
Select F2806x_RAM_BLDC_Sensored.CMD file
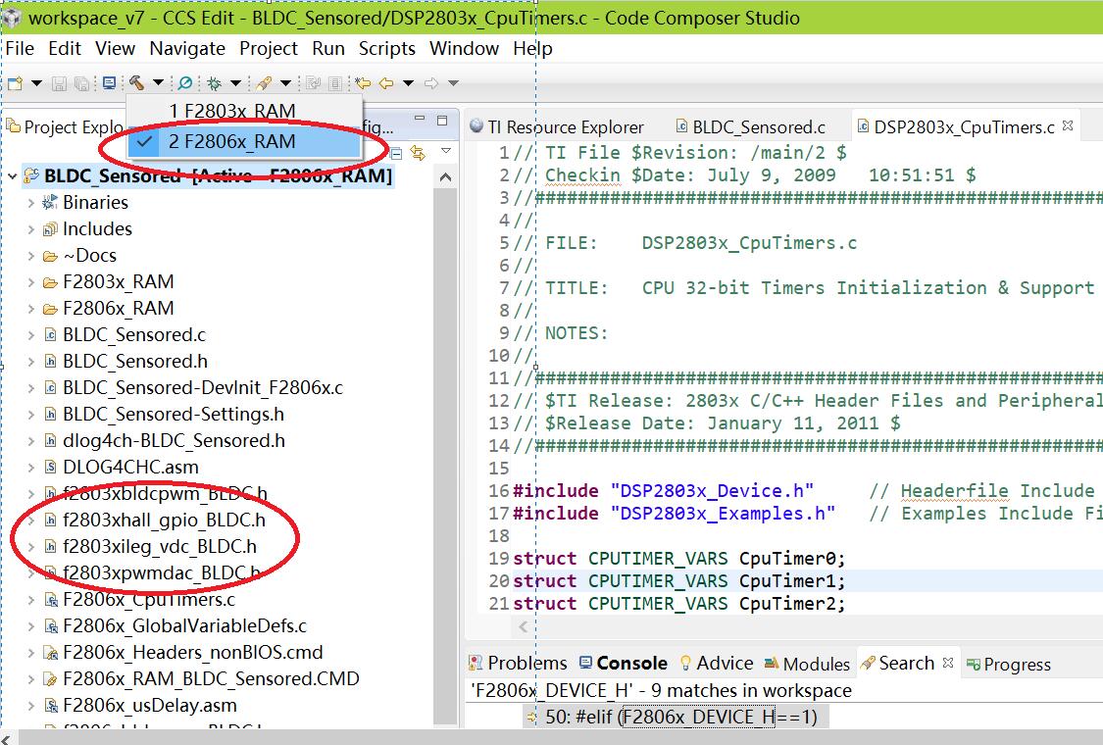(x=211, y=679)
